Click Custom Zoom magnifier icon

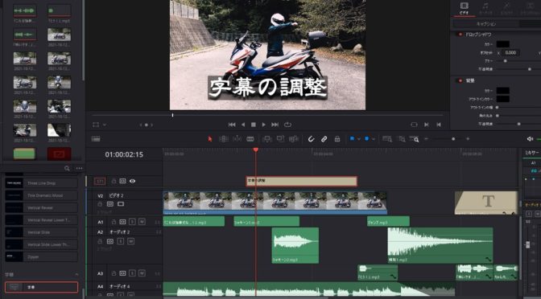414,139
